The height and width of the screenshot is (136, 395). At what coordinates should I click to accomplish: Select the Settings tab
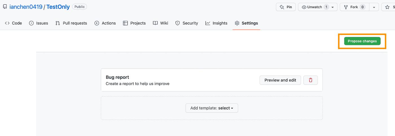coord(246,23)
